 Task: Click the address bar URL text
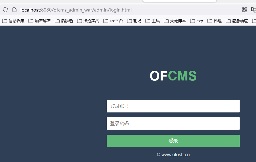pyautogui.click(x=76, y=10)
